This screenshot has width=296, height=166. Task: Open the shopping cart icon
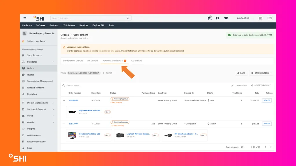click(x=210, y=18)
